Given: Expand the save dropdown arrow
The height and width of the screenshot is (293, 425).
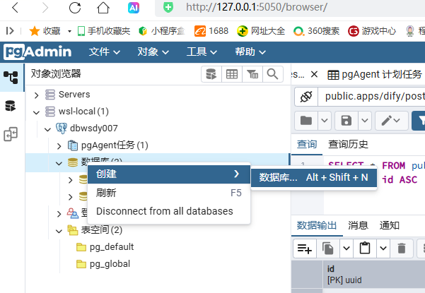Looking at the screenshot, I should pyautogui.click(x=365, y=121).
